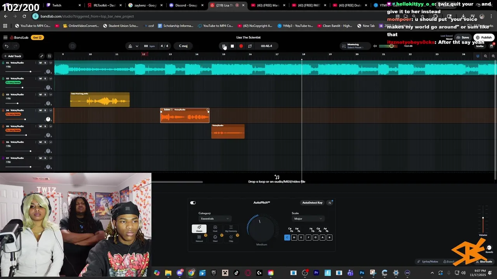
Task: Click the AutoDetect Key button
Action: [x=313, y=203]
